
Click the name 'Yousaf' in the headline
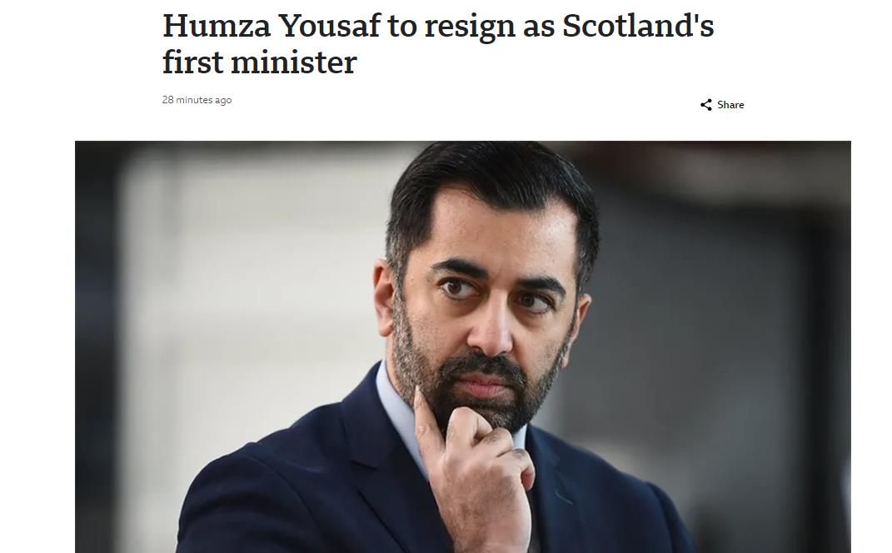(330, 26)
